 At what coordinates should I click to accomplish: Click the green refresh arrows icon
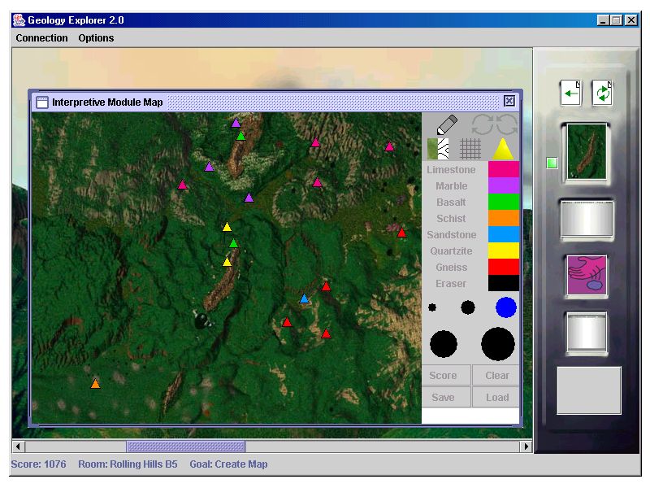tap(602, 93)
